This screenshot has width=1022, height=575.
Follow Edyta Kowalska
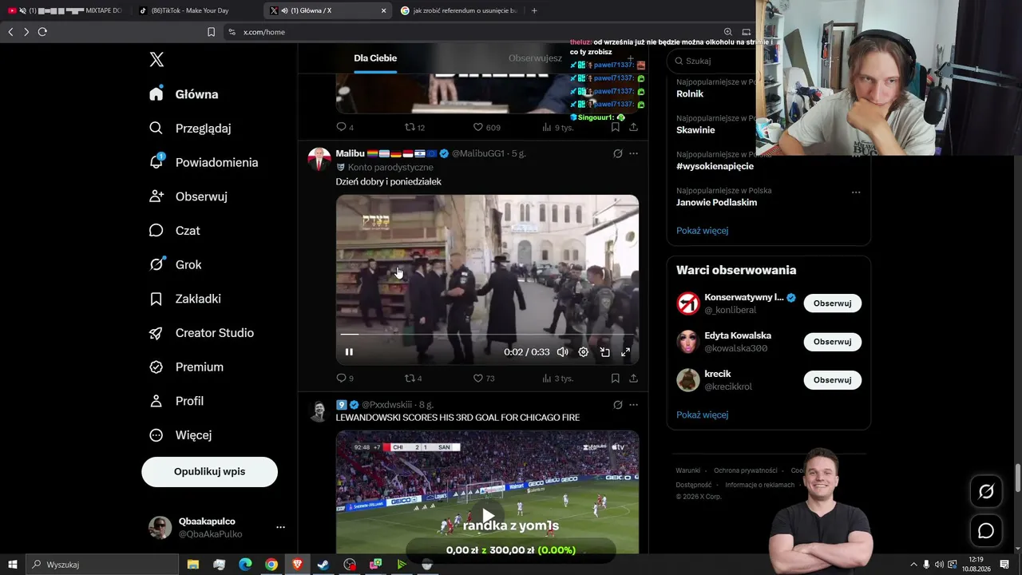click(832, 342)
